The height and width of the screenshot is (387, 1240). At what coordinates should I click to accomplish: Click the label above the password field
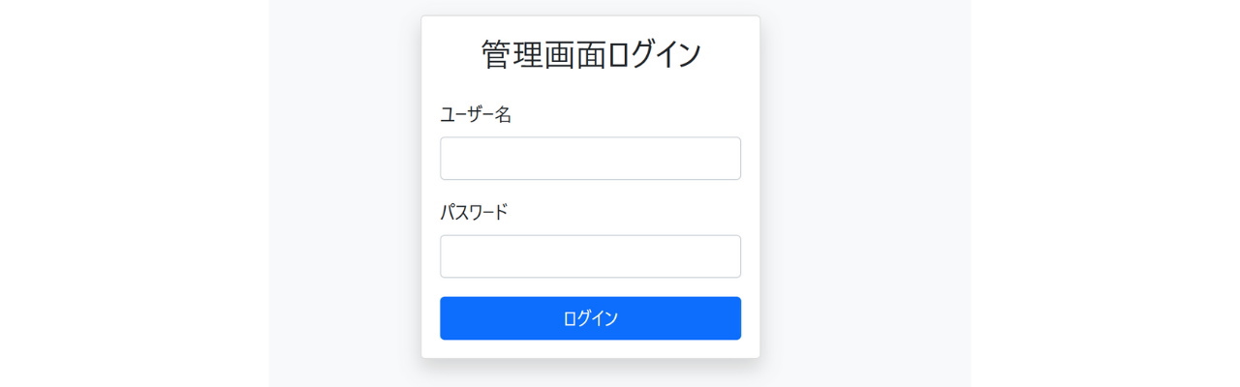click(x=474, y=213)
